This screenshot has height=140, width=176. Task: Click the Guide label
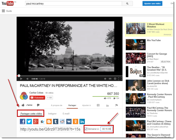point(9,11)
